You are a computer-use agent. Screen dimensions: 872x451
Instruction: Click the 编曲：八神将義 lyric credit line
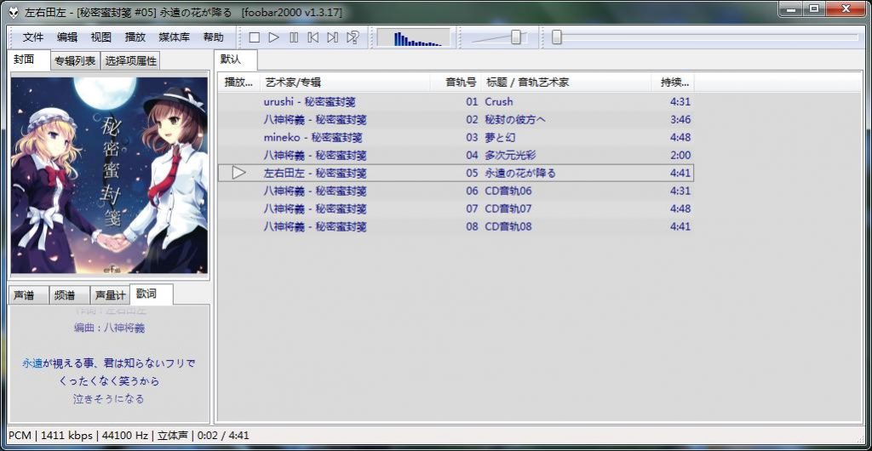click(x=109, y=328)
